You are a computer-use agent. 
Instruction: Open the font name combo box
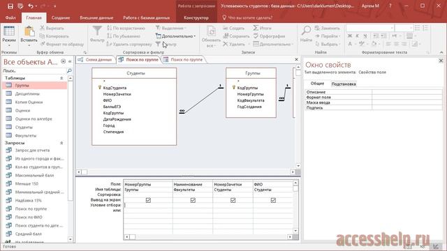tap(370, 28)
